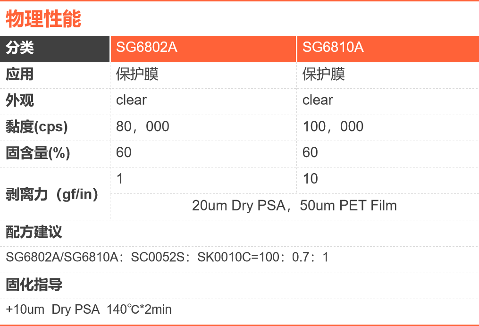Select the 外观 row label
This screenshot has height=326, width=479.
pyautogui.click(x=20, y=100)
